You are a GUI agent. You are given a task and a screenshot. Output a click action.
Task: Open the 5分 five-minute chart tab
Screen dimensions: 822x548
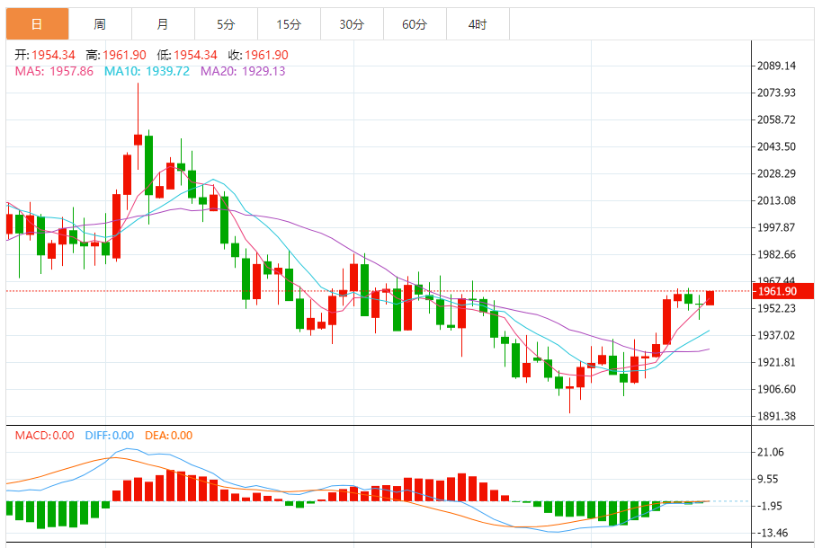[226, 24]
